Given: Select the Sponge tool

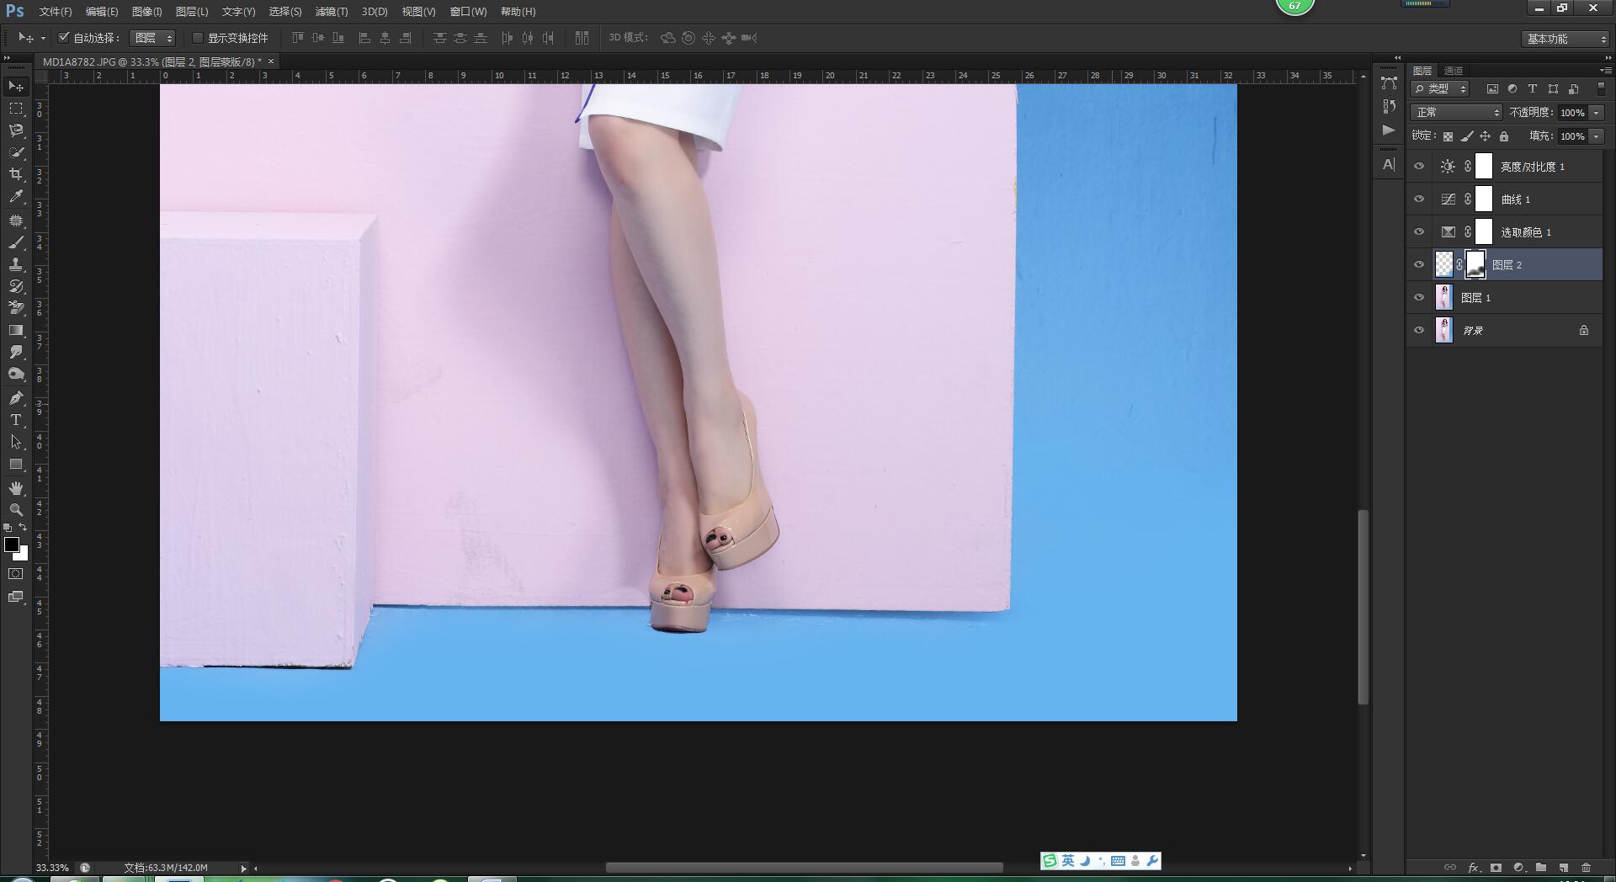Looking at the screenshot, I should tap(16, 374).
